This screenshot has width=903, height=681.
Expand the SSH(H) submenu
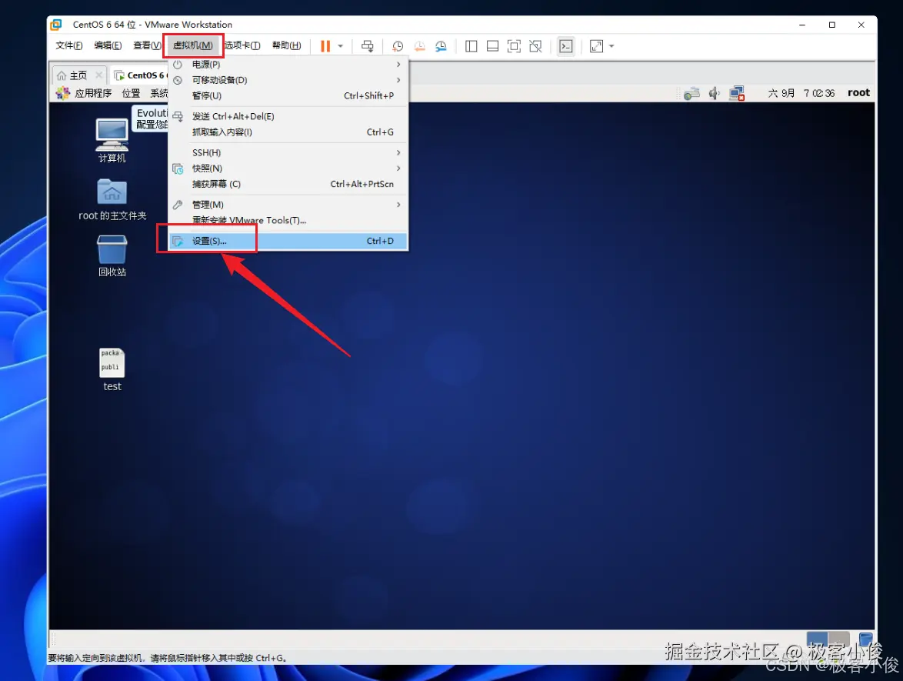point(288,152)
